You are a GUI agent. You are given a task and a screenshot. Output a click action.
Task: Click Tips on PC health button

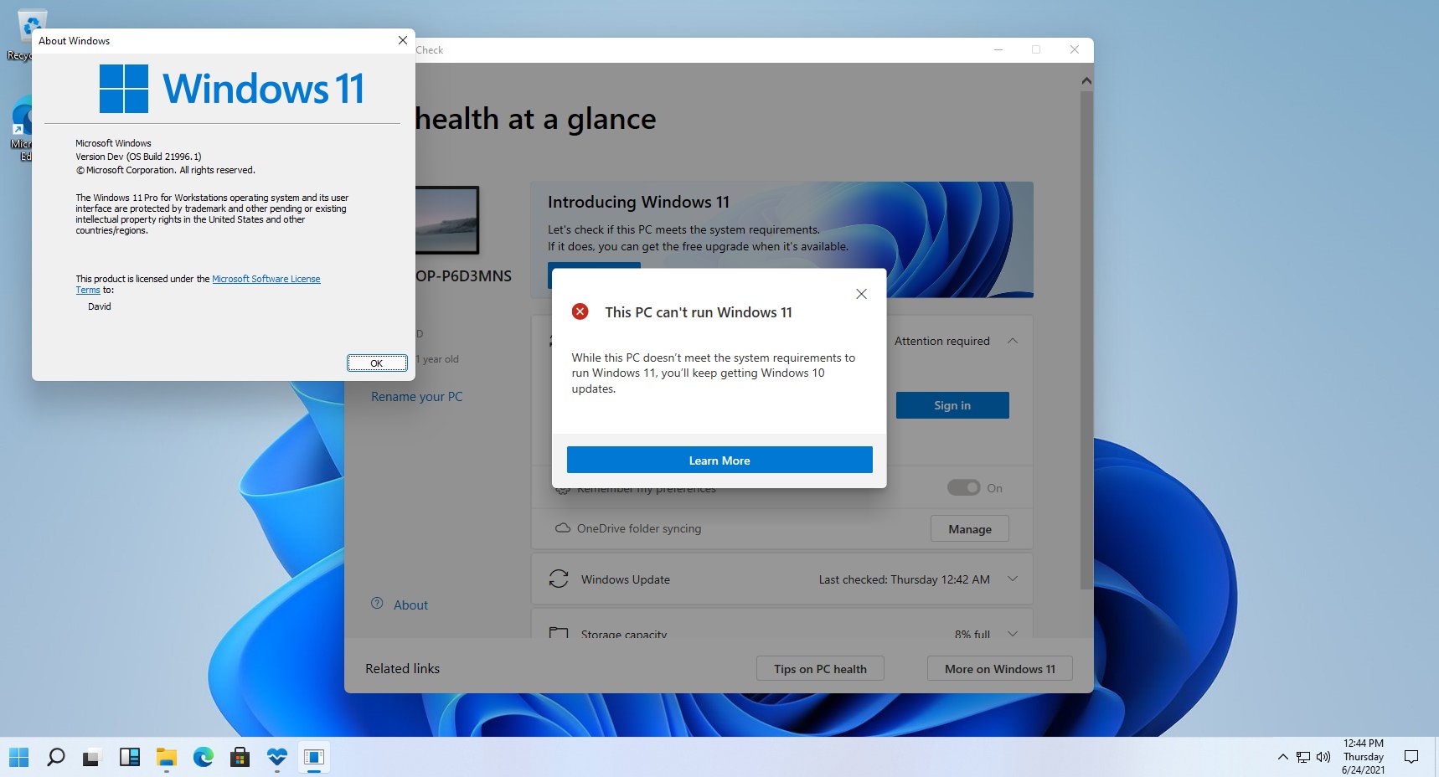820,668
